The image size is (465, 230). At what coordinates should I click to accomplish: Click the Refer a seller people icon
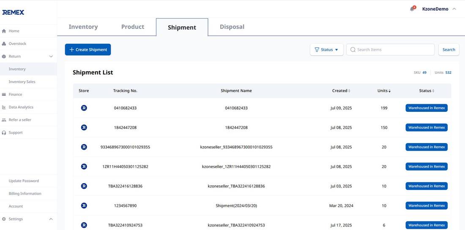pyautogui.click(x=4, y=120)
